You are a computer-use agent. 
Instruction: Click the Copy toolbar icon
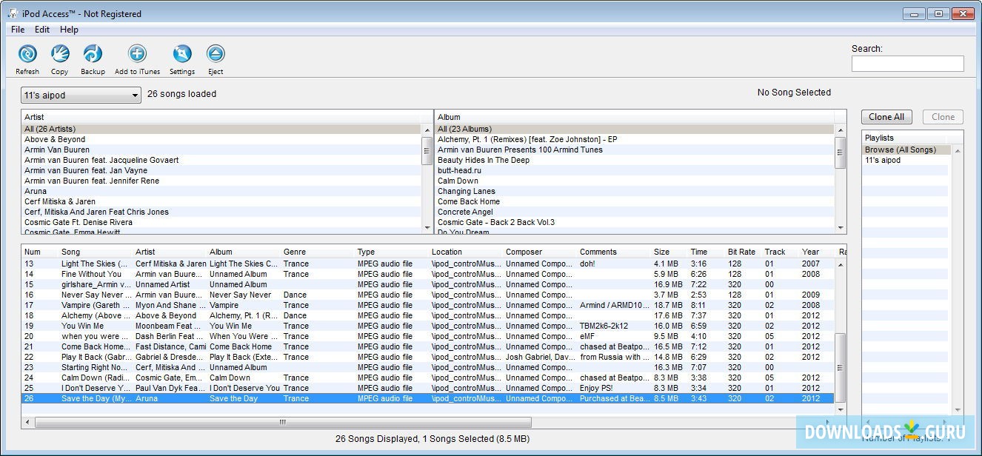click(59, 54)
